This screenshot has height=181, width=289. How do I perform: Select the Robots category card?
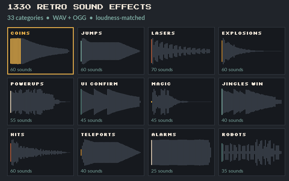(x=252, y=152)
